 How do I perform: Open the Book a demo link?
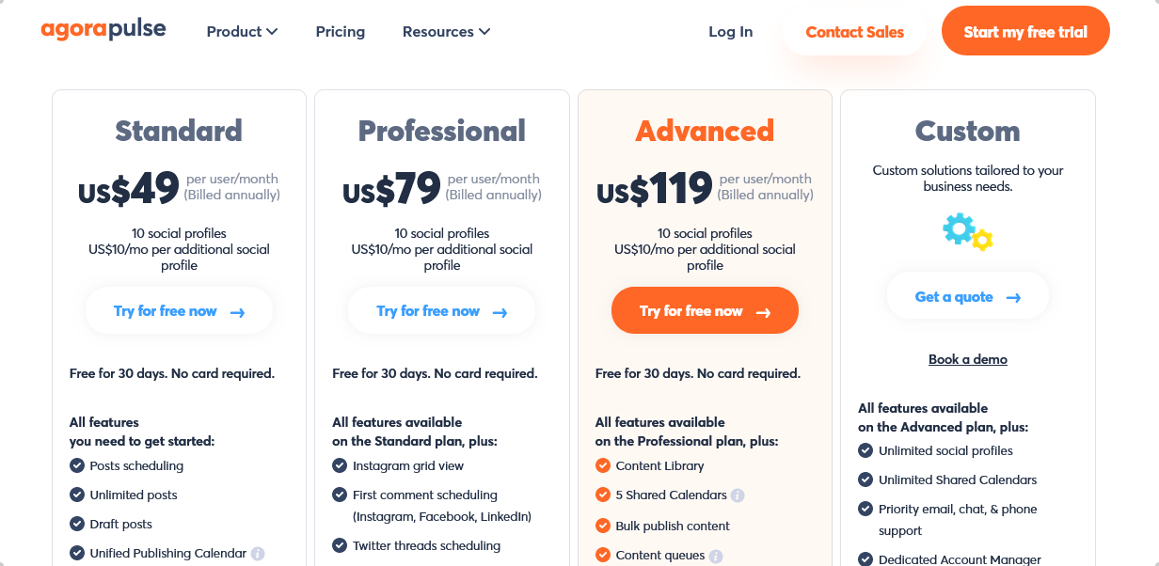click(968, 359)
